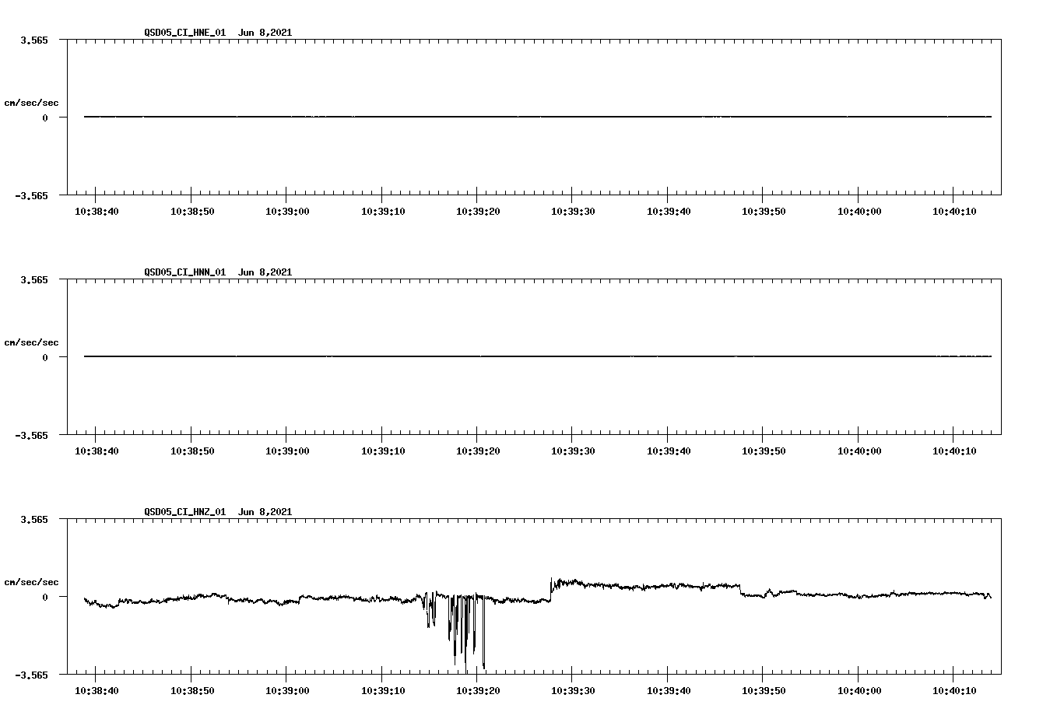Click the QSD05_CI_HNZ_01 Jun 8,2021 title
The height and width of the screenshot is (719, 1057).
point(218,512)
